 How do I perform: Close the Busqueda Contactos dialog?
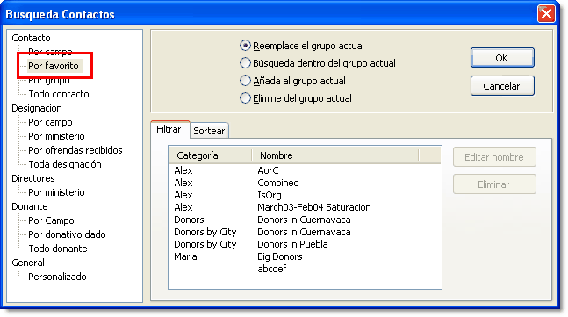pyautogui.click(x=546, y=14)
